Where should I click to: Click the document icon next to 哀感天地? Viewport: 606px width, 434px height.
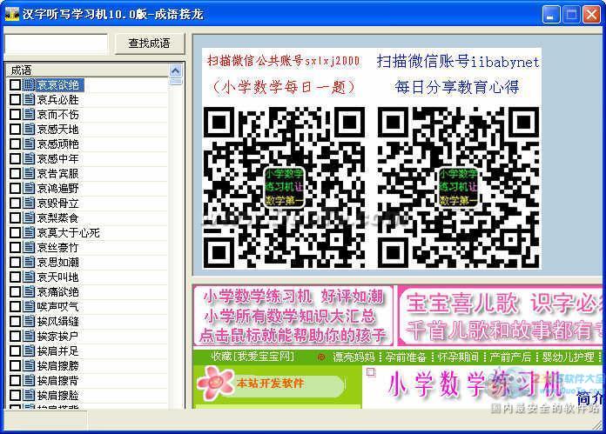click(29, 130)
